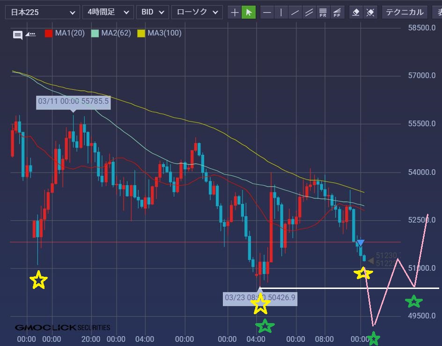Open the ローソク chart type dropdown
The image size is (442, 346).
[x=197, y=12]
